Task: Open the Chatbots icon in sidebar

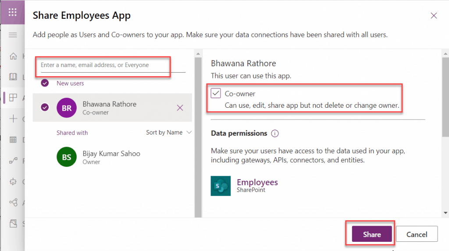Action: [x=13, y=181]
